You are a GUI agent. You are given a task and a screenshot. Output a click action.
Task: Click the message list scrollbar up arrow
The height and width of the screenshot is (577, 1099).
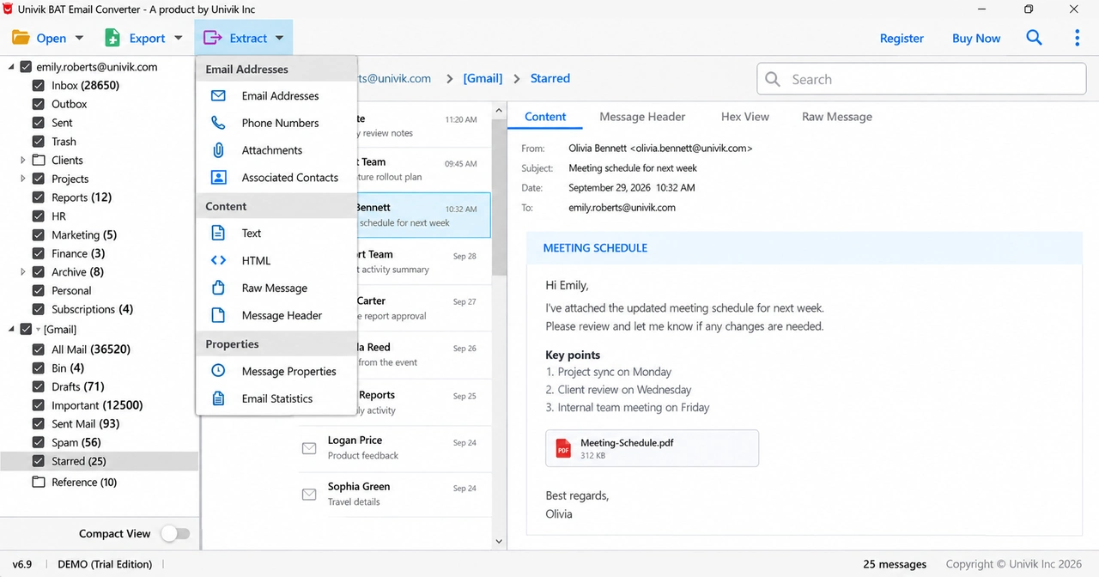[499, 109]
